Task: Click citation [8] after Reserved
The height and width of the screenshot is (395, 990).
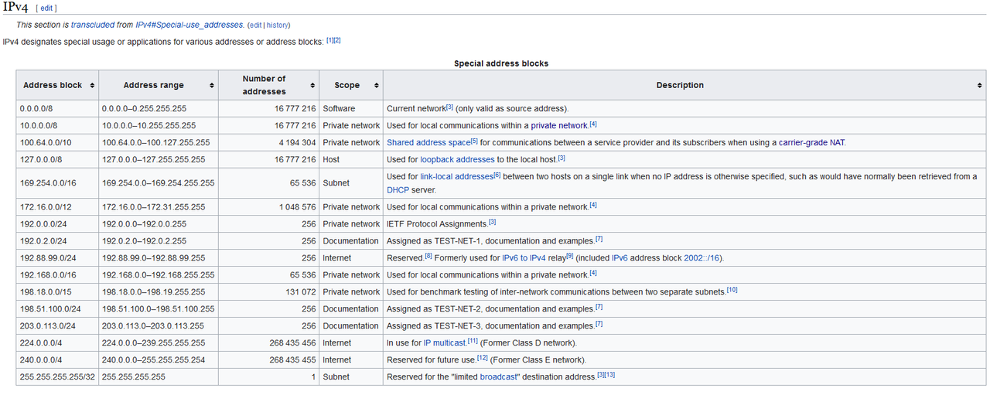Action: point(429,257)
